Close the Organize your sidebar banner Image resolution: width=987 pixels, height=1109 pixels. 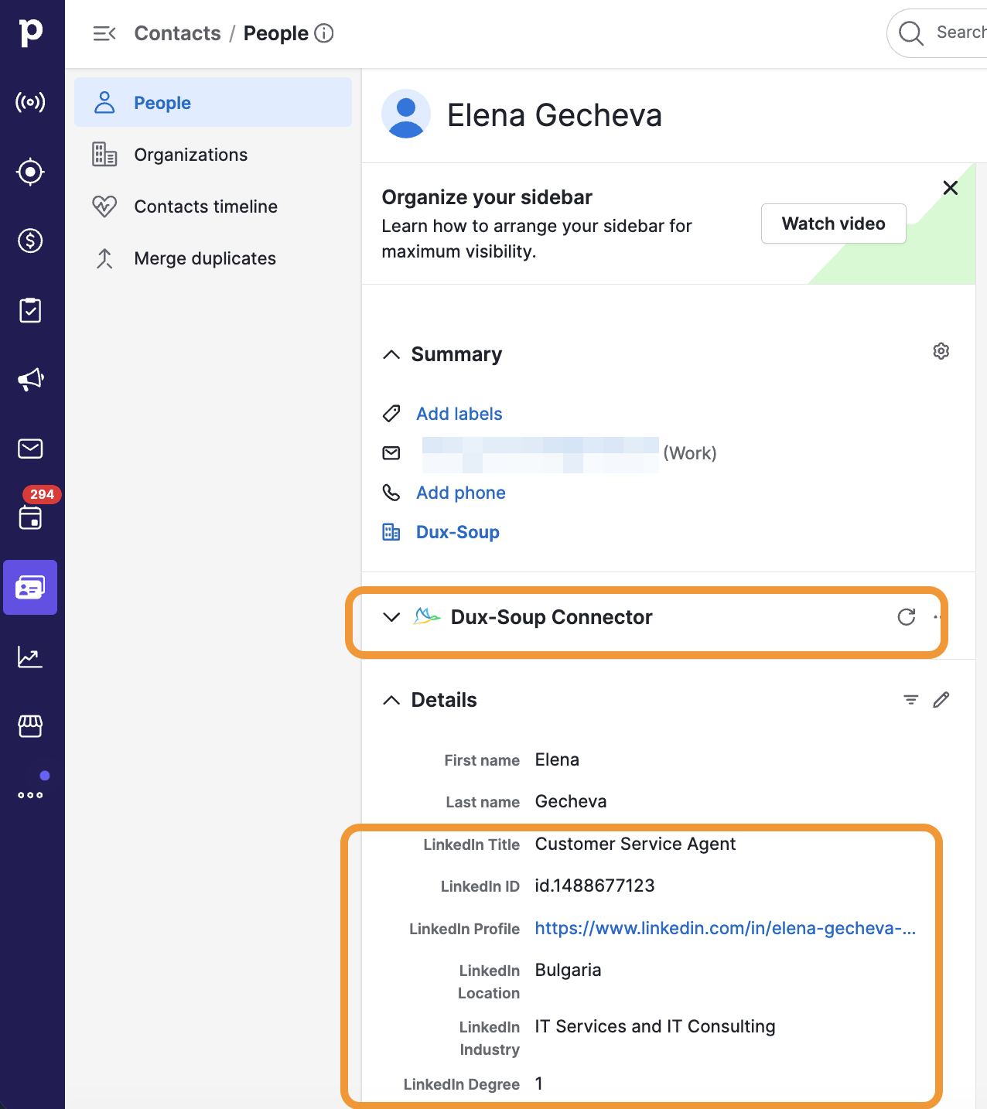951,188
